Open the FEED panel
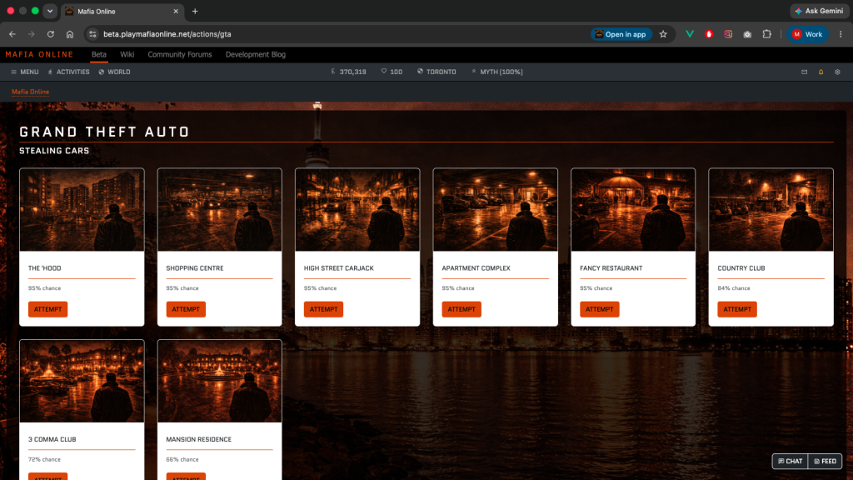 [x=826, y=461]
